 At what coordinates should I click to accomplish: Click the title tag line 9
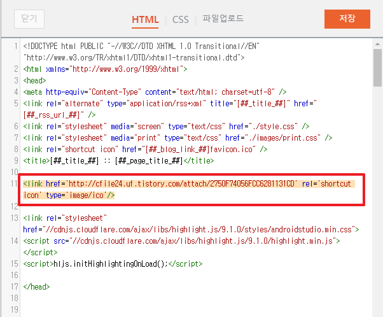click(x=118, y=161)
